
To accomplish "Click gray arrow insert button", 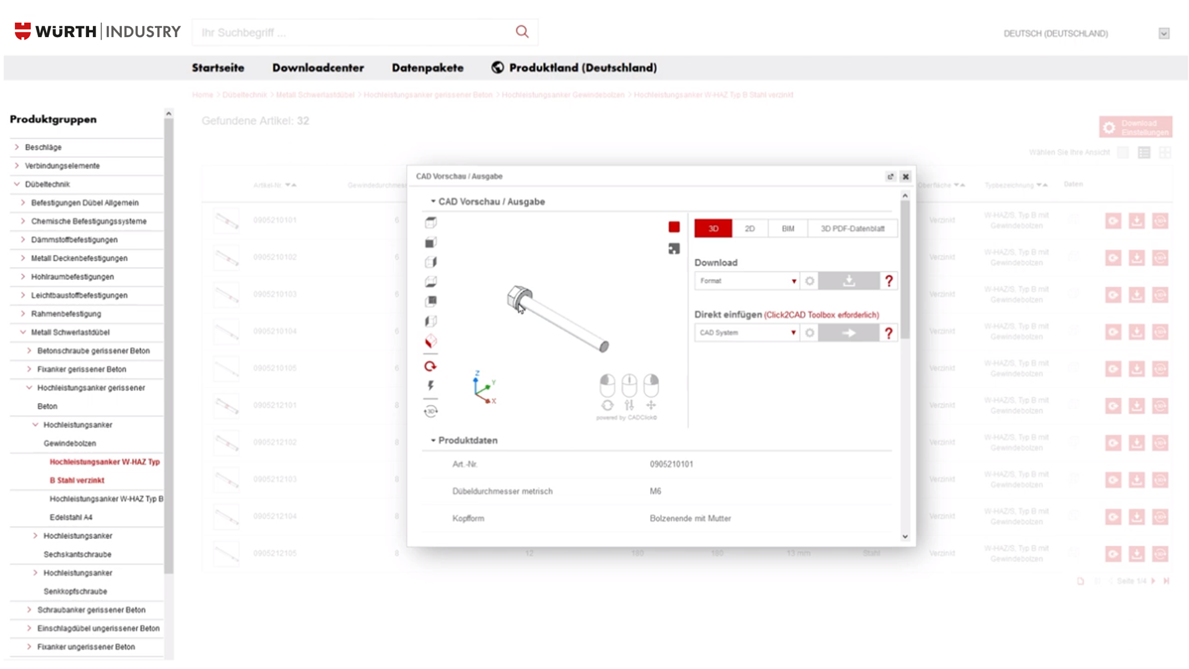I will (849, 333).
